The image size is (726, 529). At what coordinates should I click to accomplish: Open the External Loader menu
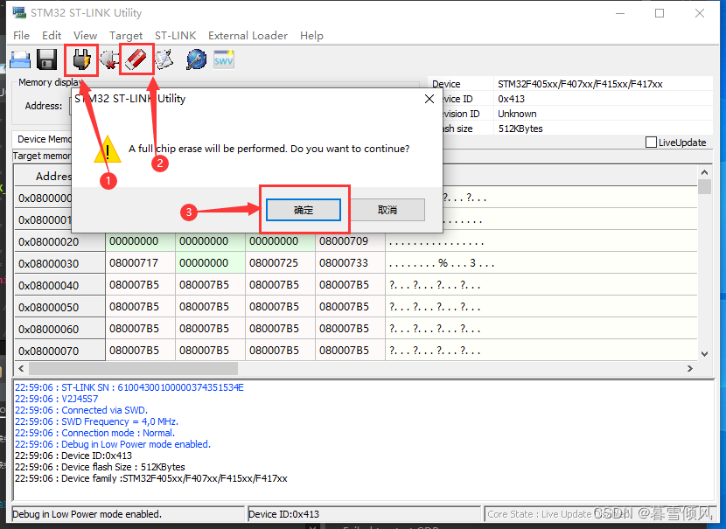[248, 36]
